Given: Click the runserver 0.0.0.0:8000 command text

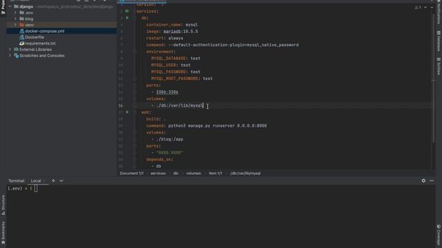Looking at the screenshot, I should pyautogui.click(x=240, y=126).
